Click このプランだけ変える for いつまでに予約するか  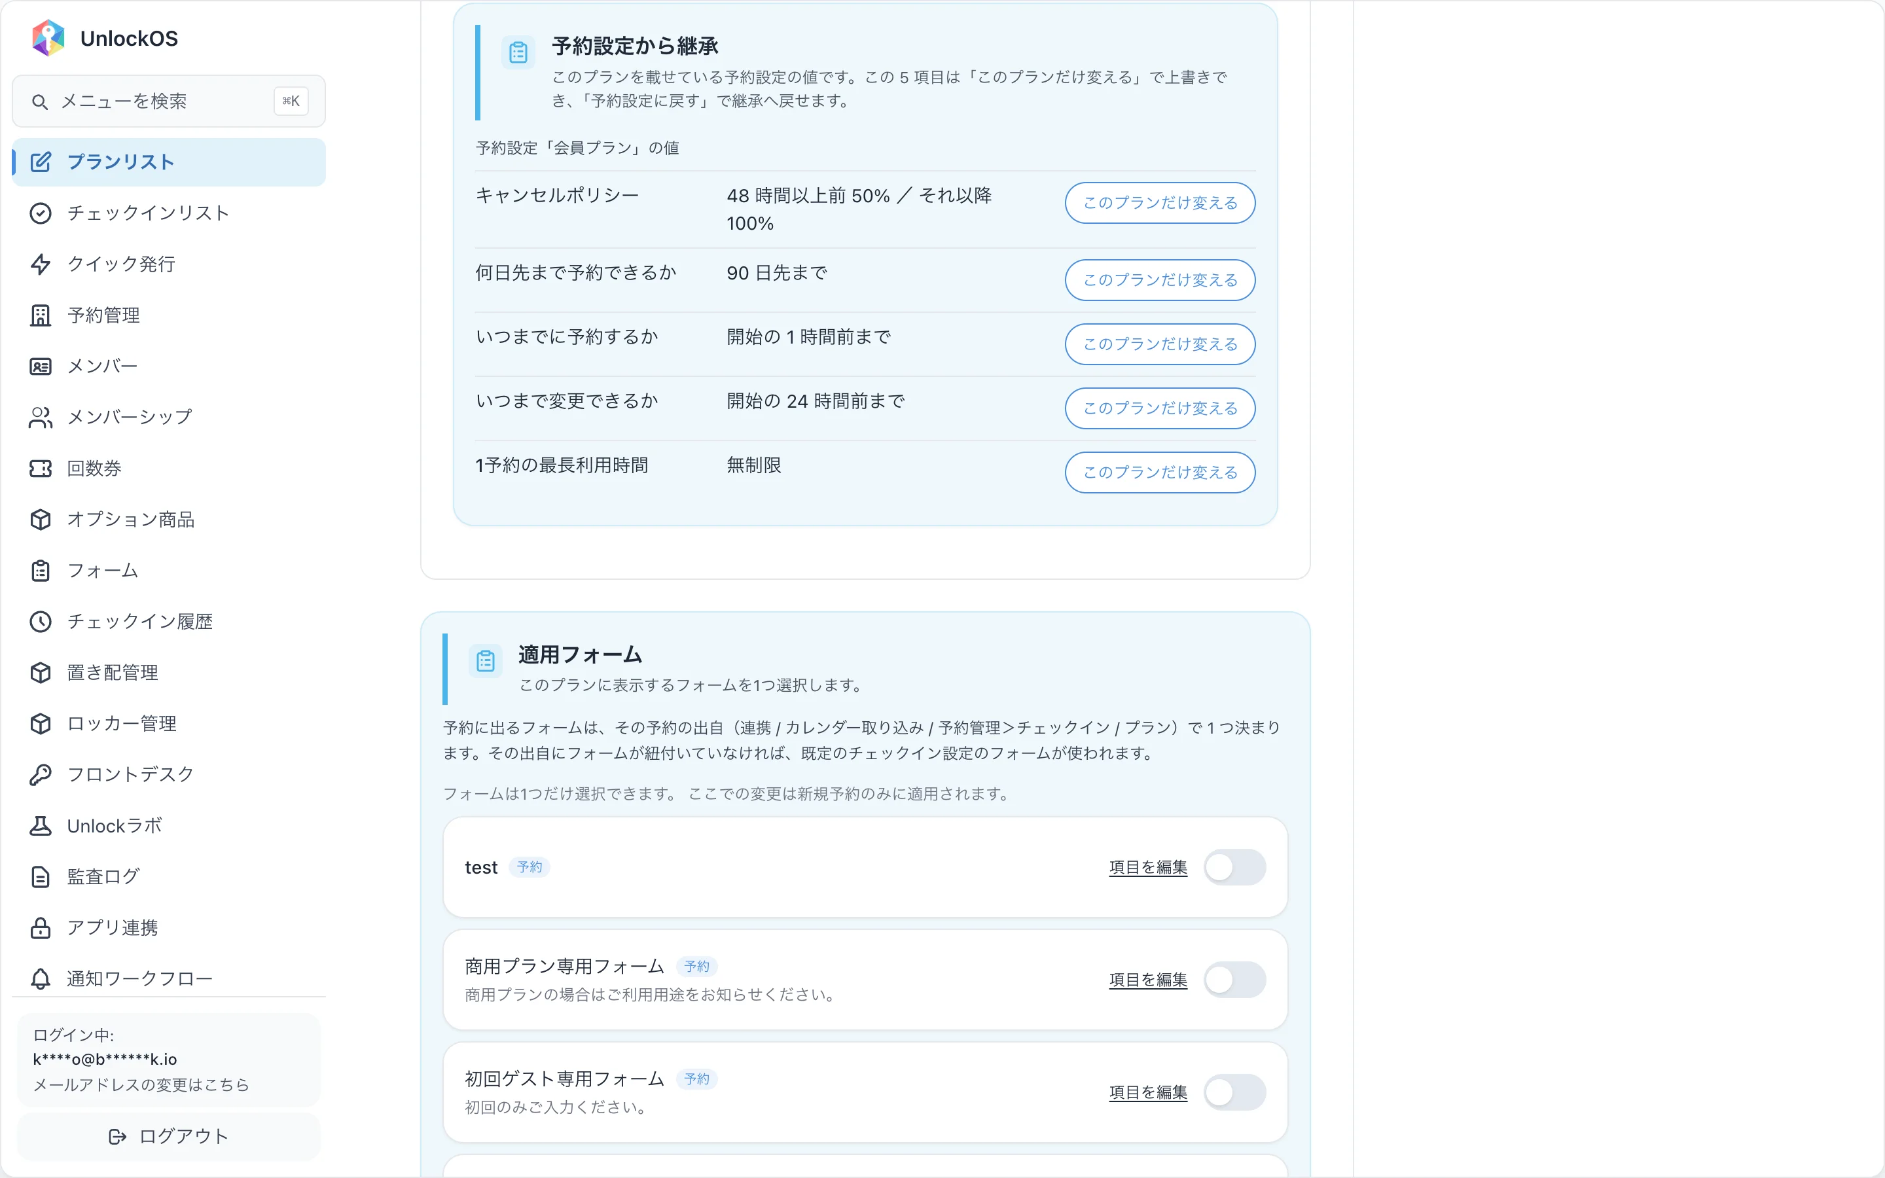(1160, 344)
